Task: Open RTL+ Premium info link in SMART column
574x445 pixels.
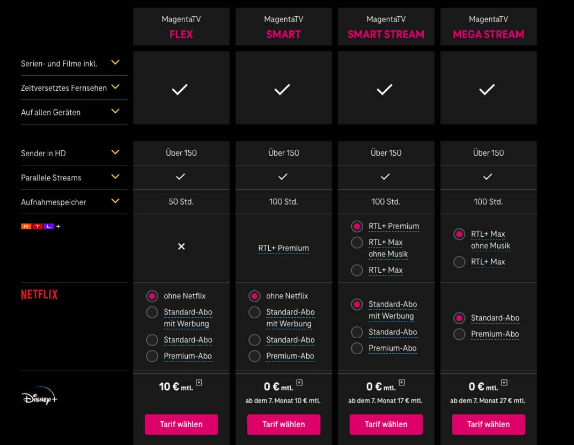Action: 284,249
